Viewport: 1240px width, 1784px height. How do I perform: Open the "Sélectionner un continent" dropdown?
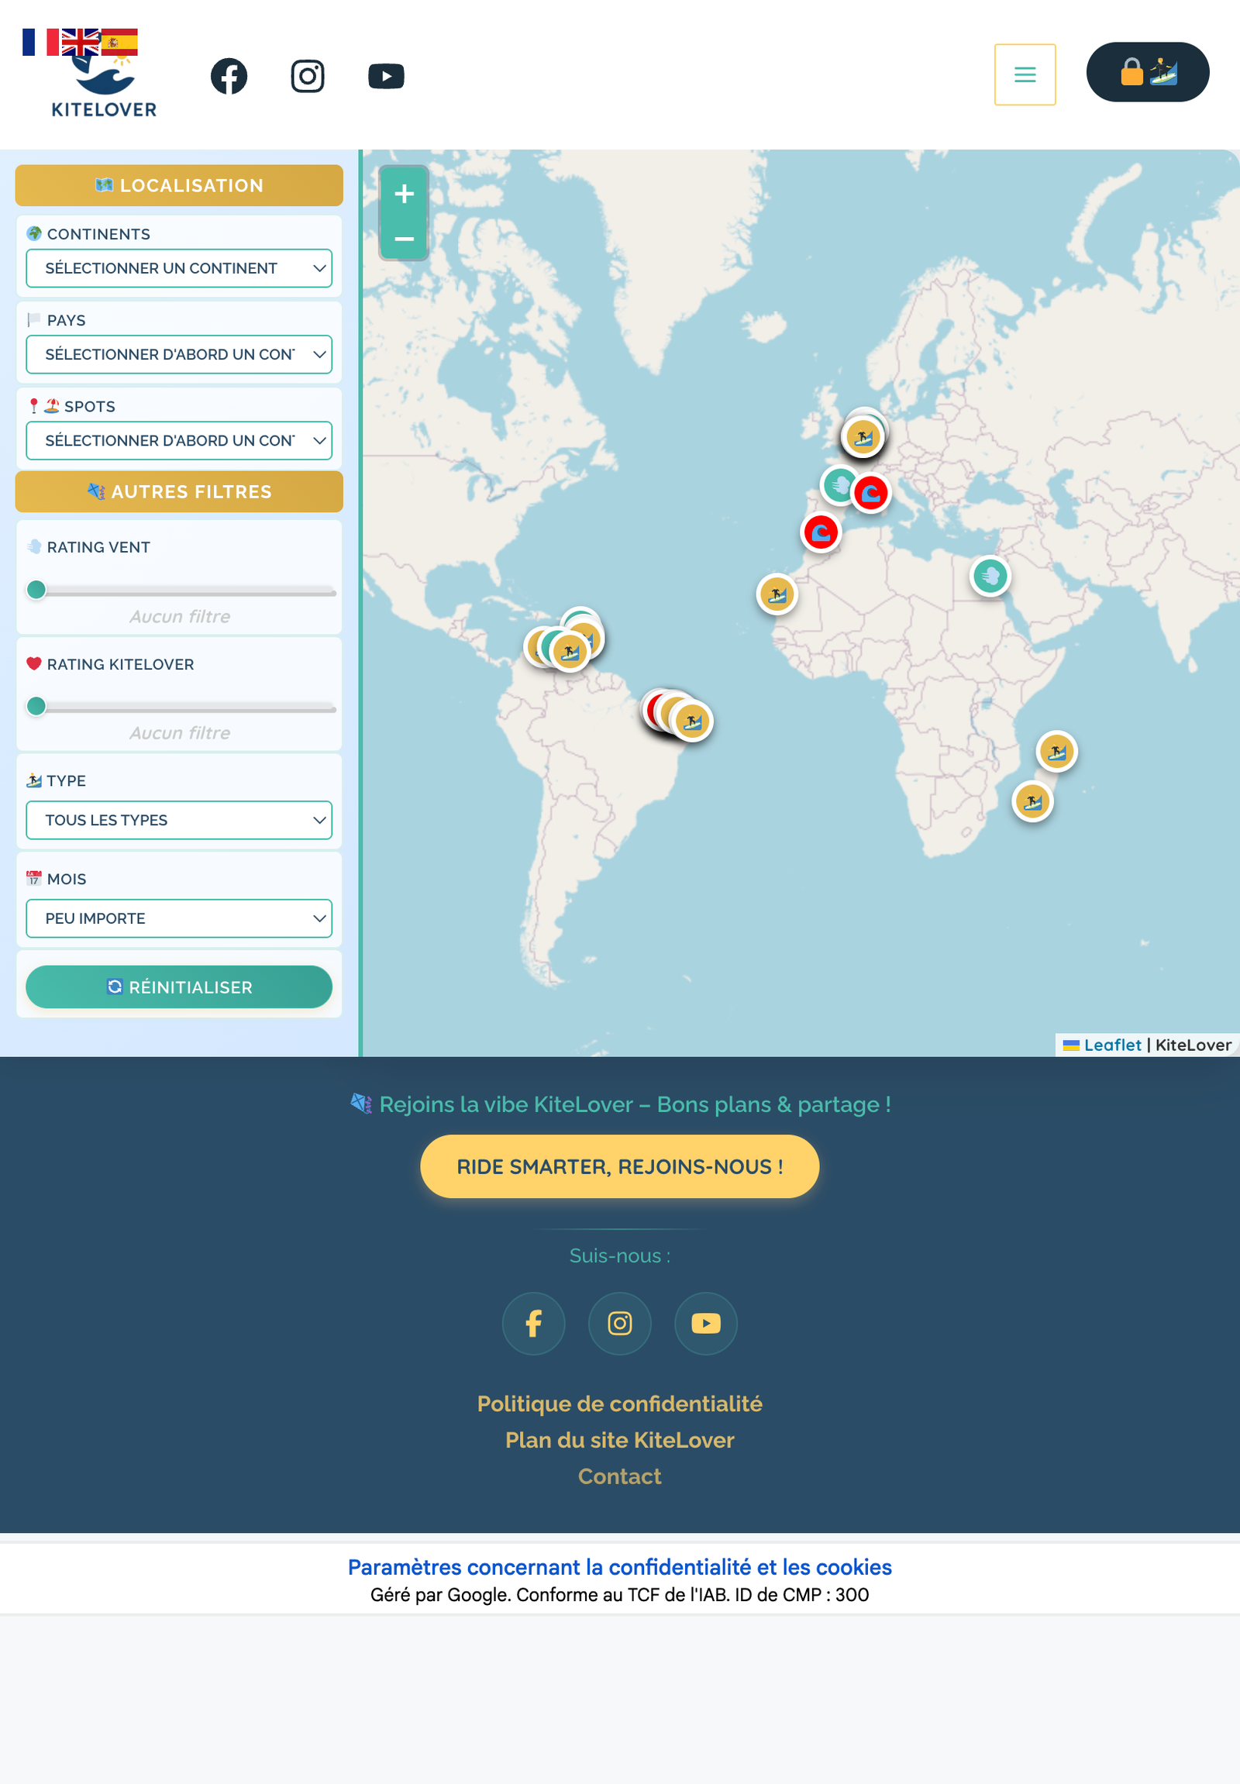click(179, 268)
